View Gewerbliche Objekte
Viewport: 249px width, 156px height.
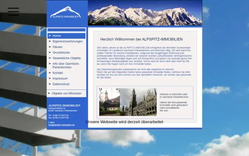67,58
